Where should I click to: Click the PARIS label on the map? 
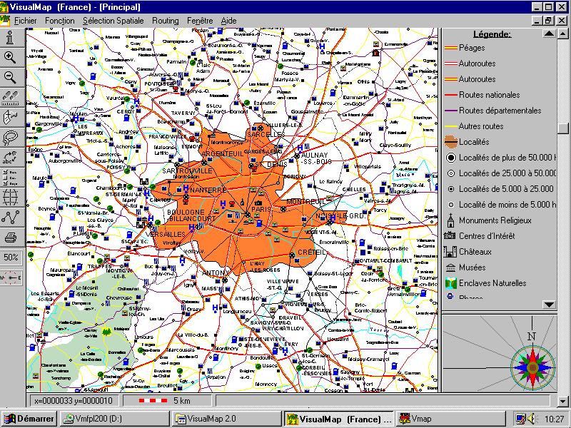pyautogui.click(x=261, y=209)
